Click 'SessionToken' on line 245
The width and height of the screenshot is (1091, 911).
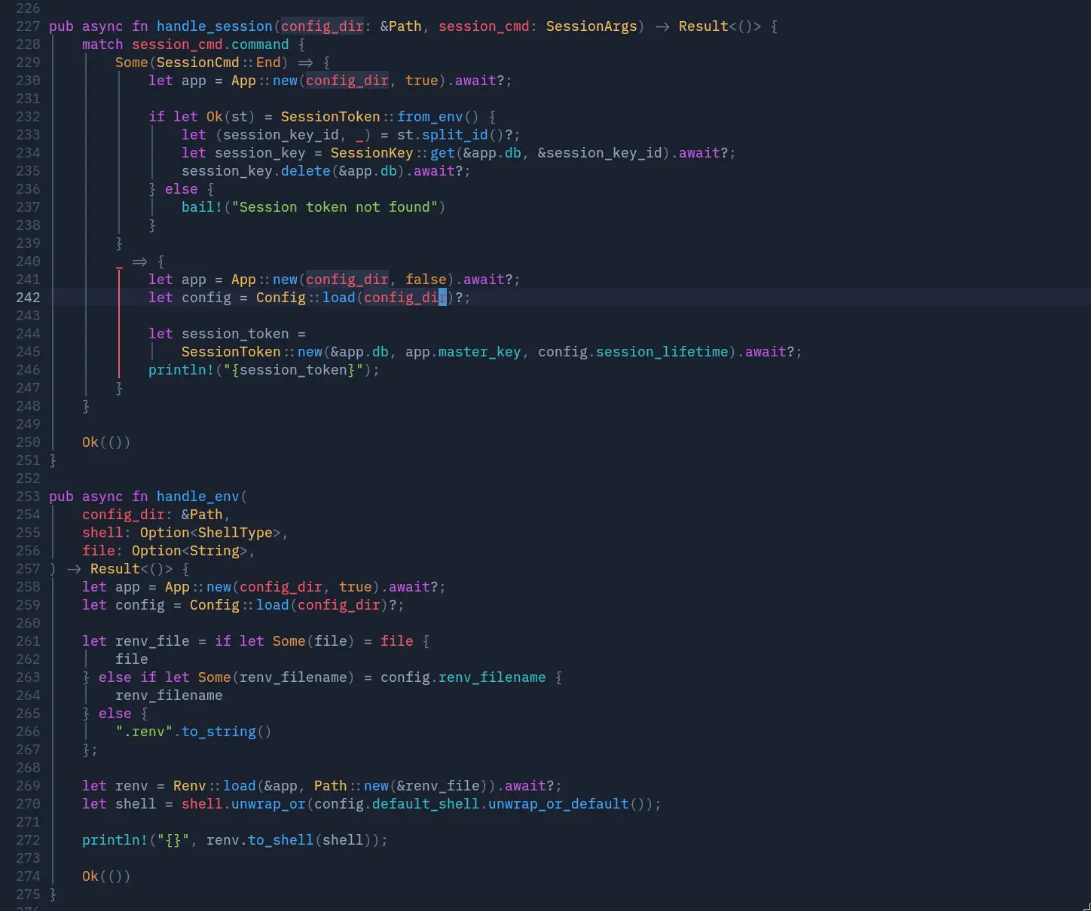pos(231,352)
